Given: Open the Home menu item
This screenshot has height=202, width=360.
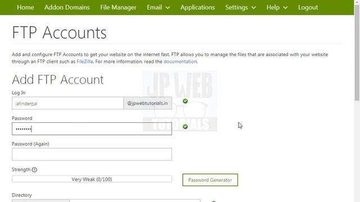Looking at the screenshot, I should (x=25, y=7).
